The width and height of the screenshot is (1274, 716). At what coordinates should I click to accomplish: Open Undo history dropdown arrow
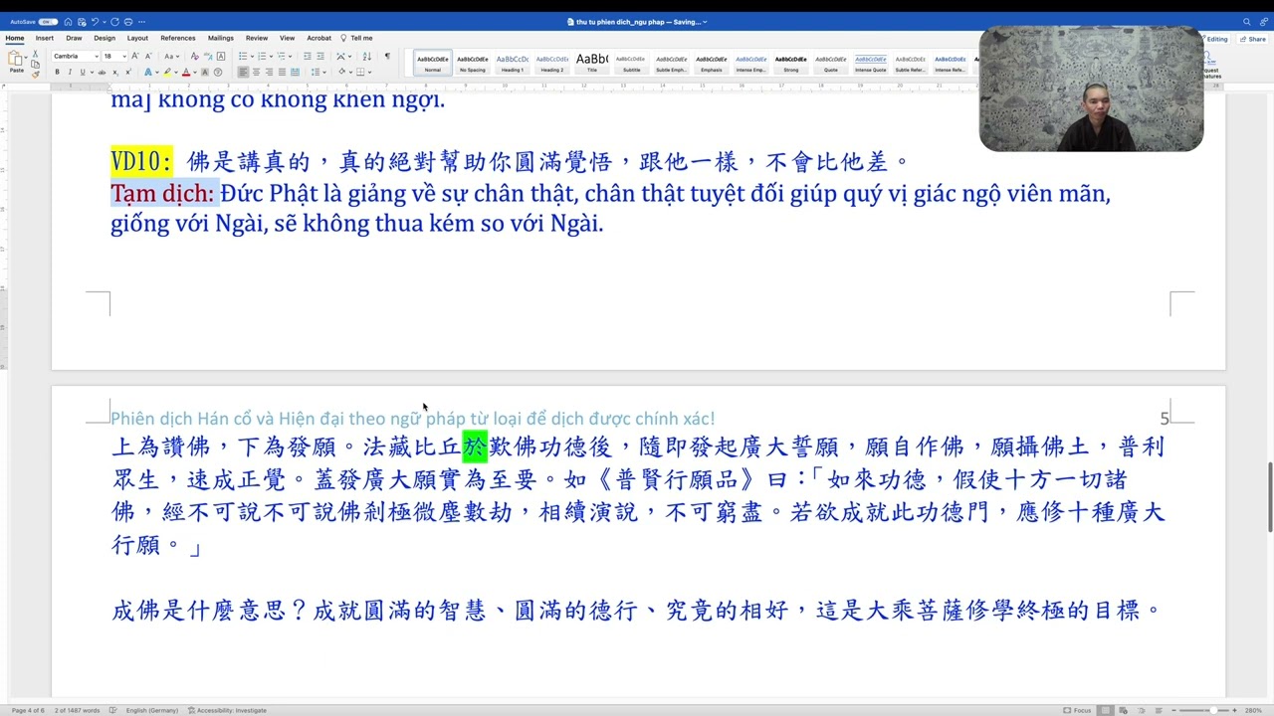click(x=105, y=22)
